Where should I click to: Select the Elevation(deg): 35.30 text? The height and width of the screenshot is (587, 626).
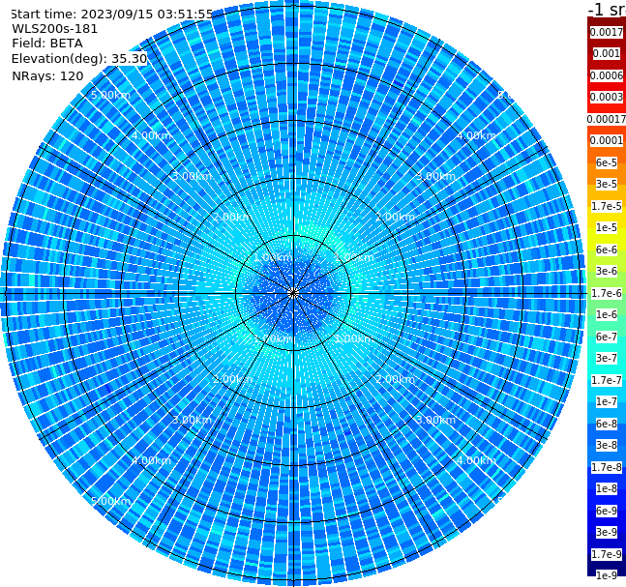(x=79, y=59)
